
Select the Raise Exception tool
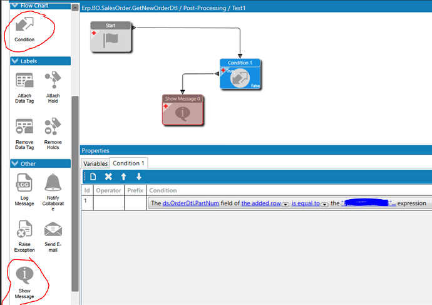click(24, 236)
